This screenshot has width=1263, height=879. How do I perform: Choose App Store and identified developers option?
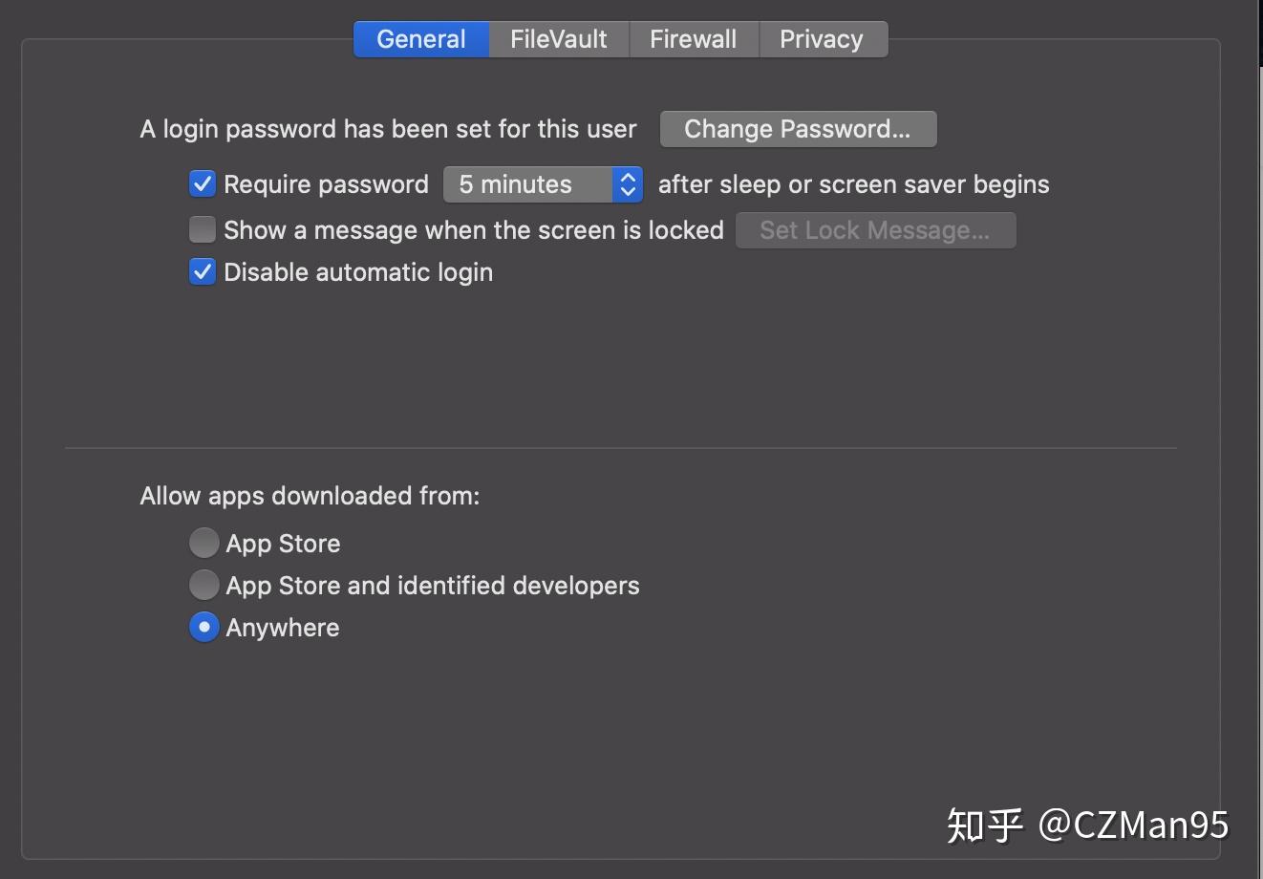(x=203, y=584)
